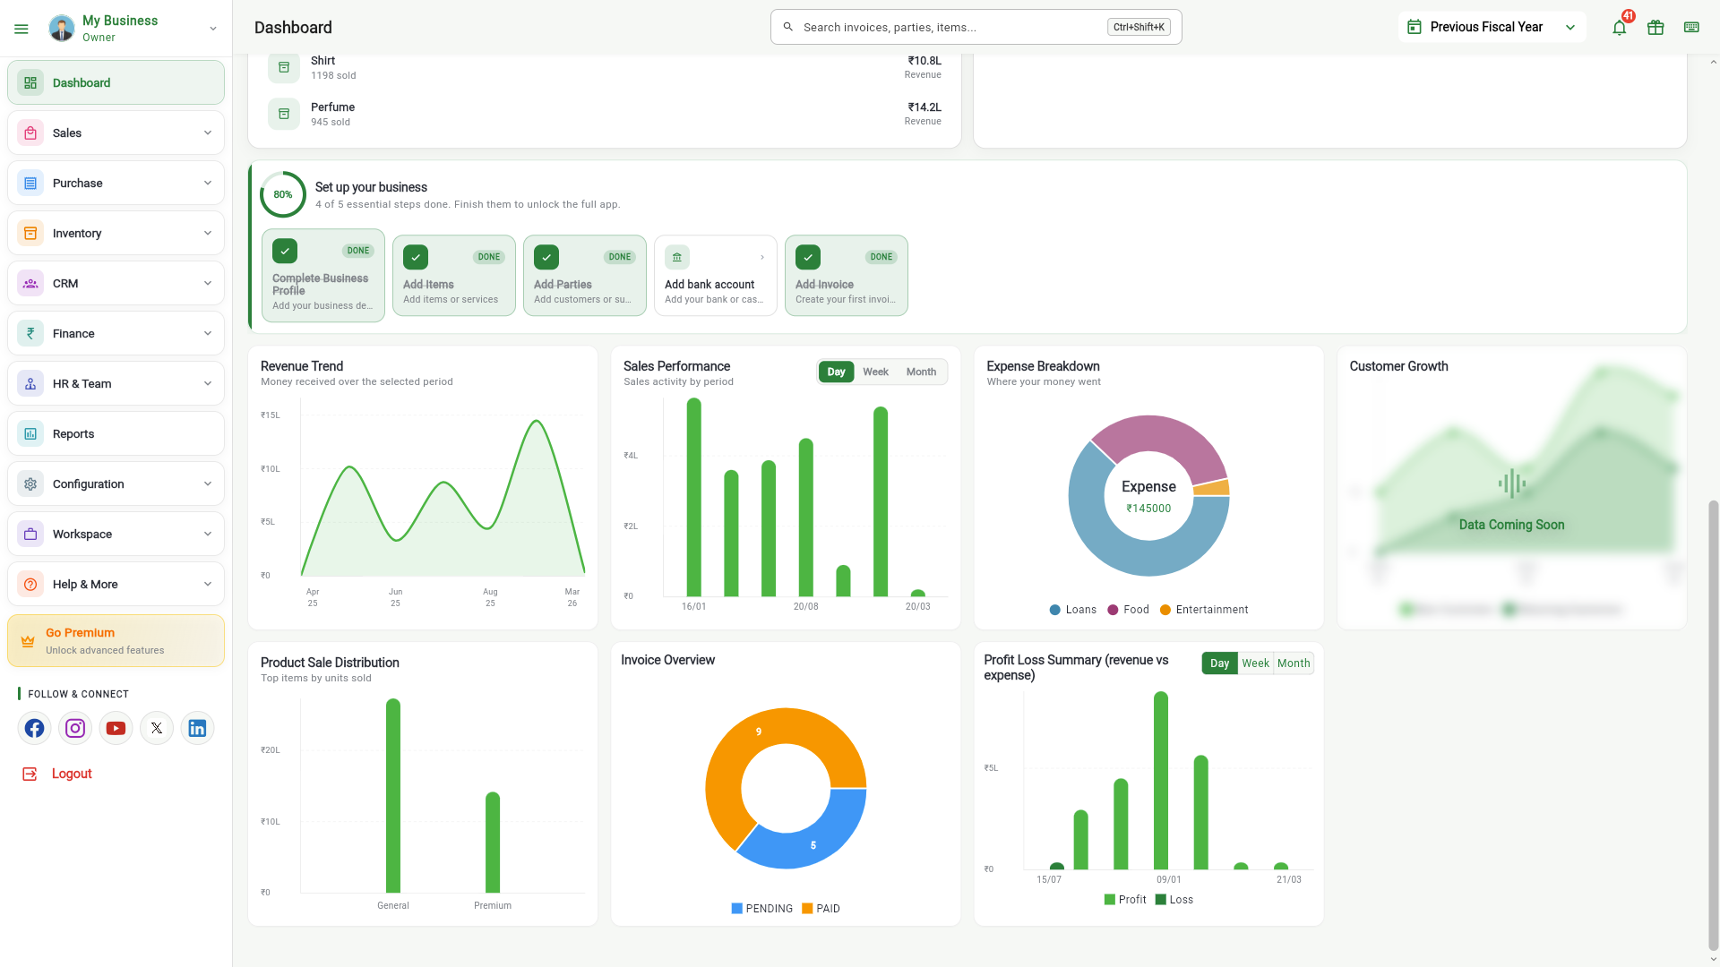
Task: Click the search magnifier icon
Action: coord(788,27)
